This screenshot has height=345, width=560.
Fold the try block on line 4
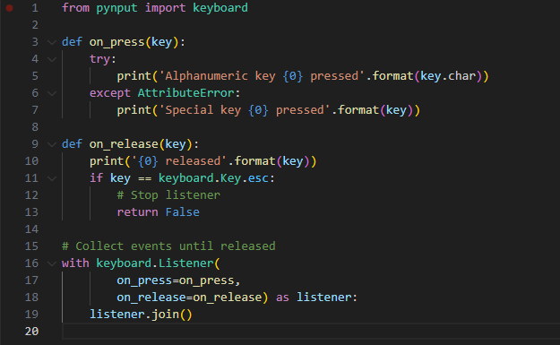tap(52, 59)
